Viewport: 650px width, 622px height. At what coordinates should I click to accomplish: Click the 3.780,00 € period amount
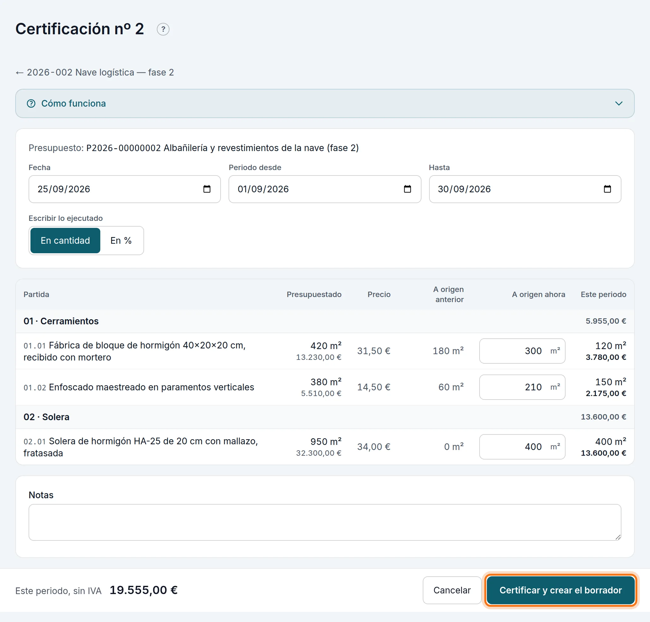point(606,357)
